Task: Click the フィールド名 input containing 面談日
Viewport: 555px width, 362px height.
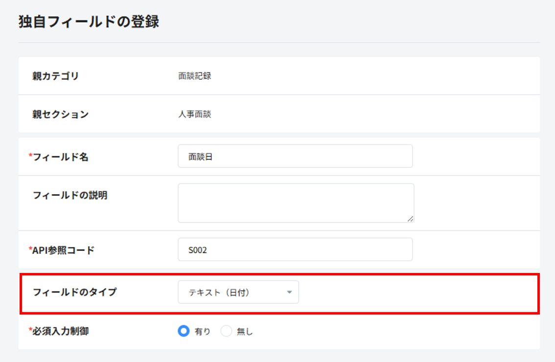Action: coord(295,157)
